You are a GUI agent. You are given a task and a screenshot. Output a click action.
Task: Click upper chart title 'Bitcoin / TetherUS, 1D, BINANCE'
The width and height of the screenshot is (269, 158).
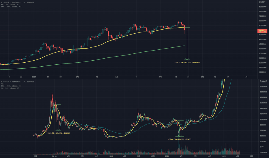click(18, 2)
